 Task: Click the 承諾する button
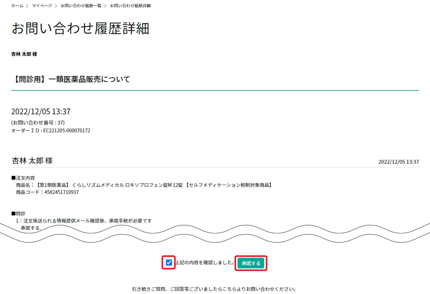click(x=251, y=263)
